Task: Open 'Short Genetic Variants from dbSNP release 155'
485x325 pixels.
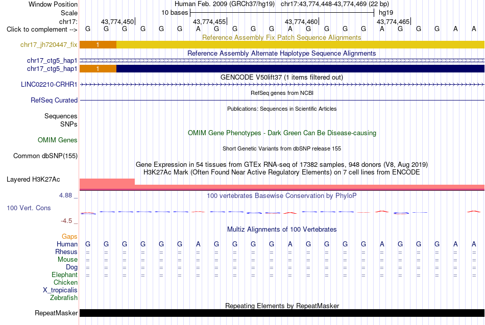Action: point(282,148)
